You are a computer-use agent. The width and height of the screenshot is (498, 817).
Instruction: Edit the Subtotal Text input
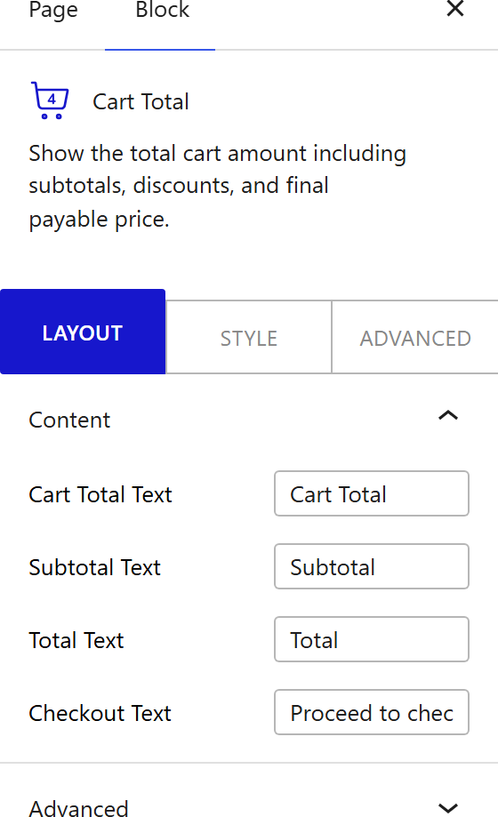tap(372, 567)
